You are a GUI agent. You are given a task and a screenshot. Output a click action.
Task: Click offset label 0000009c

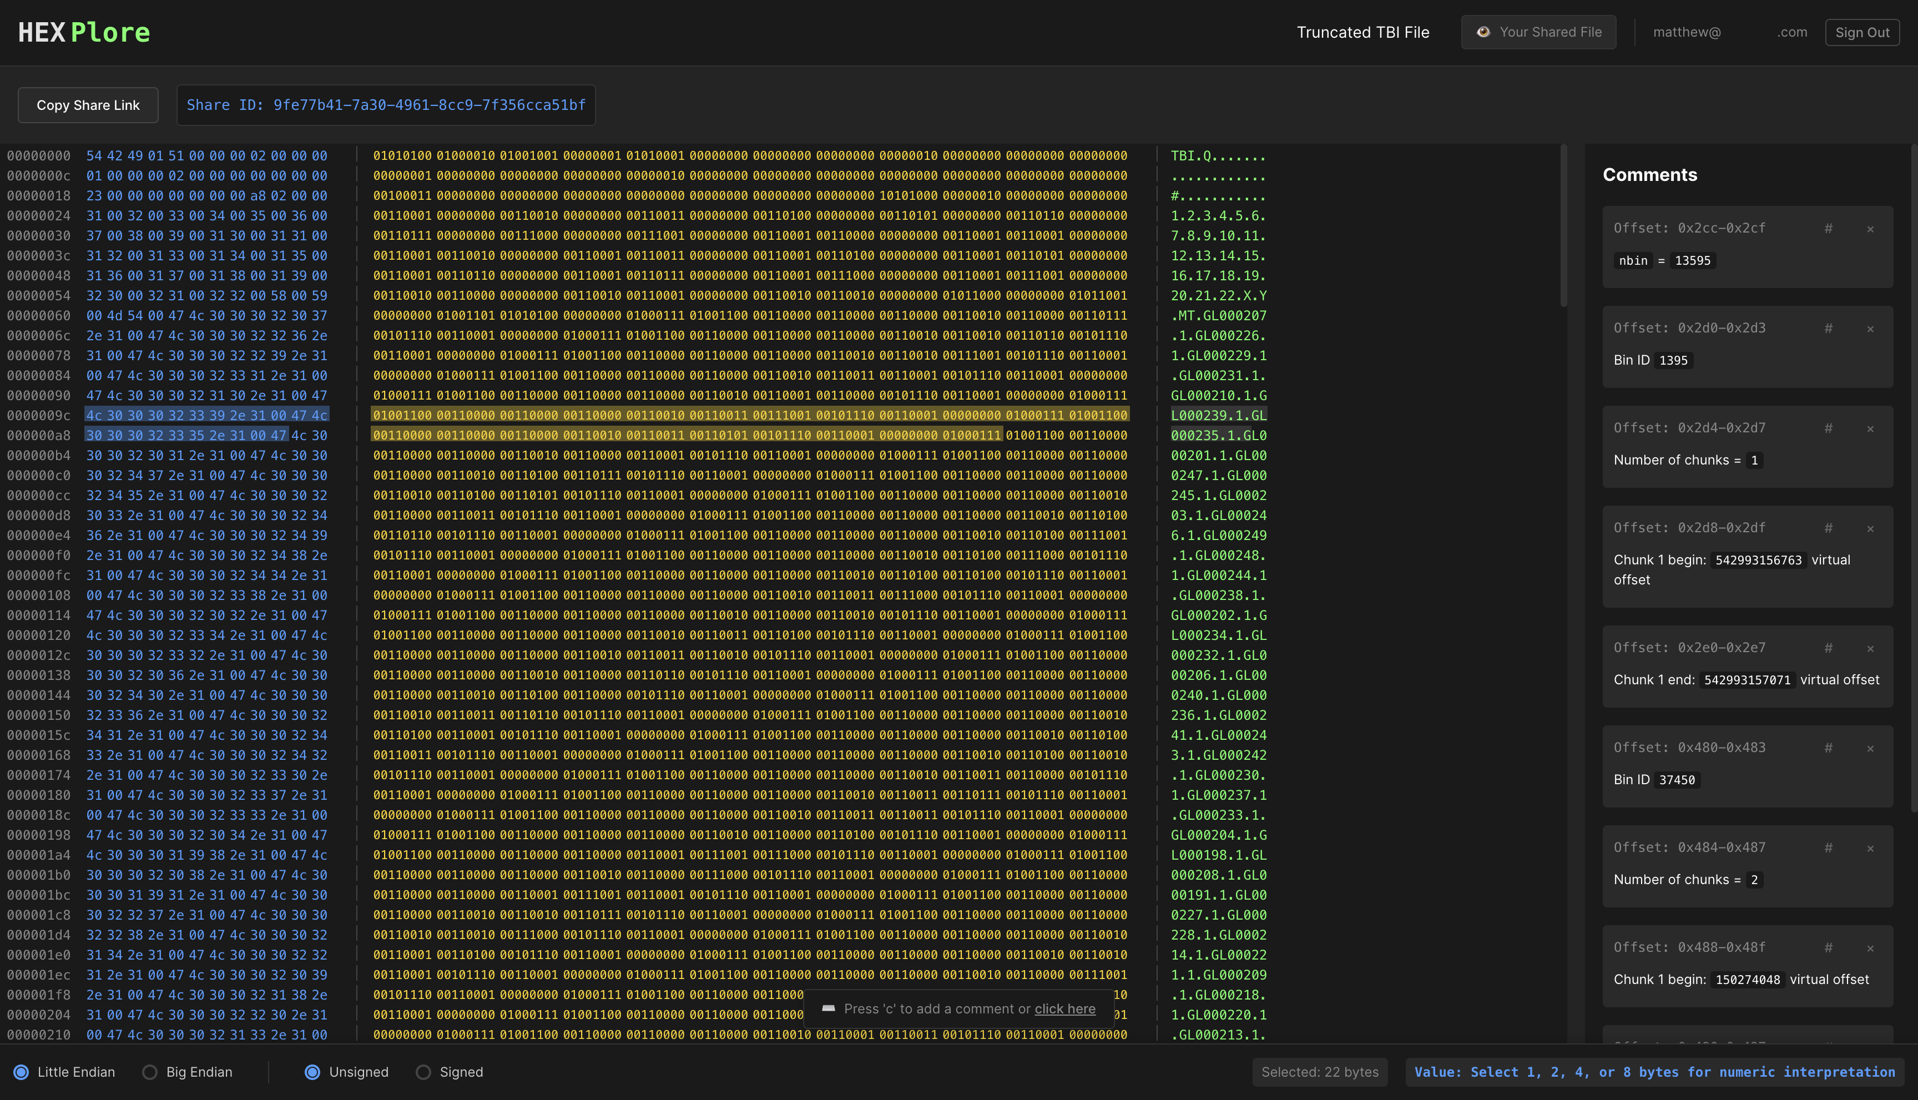[38, 416]
